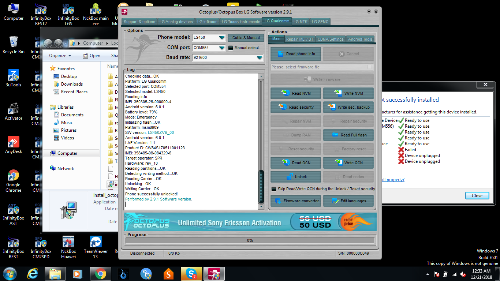Open NckBox main exe desktop icon
The image size is (500, 281).
coord(96,15)
